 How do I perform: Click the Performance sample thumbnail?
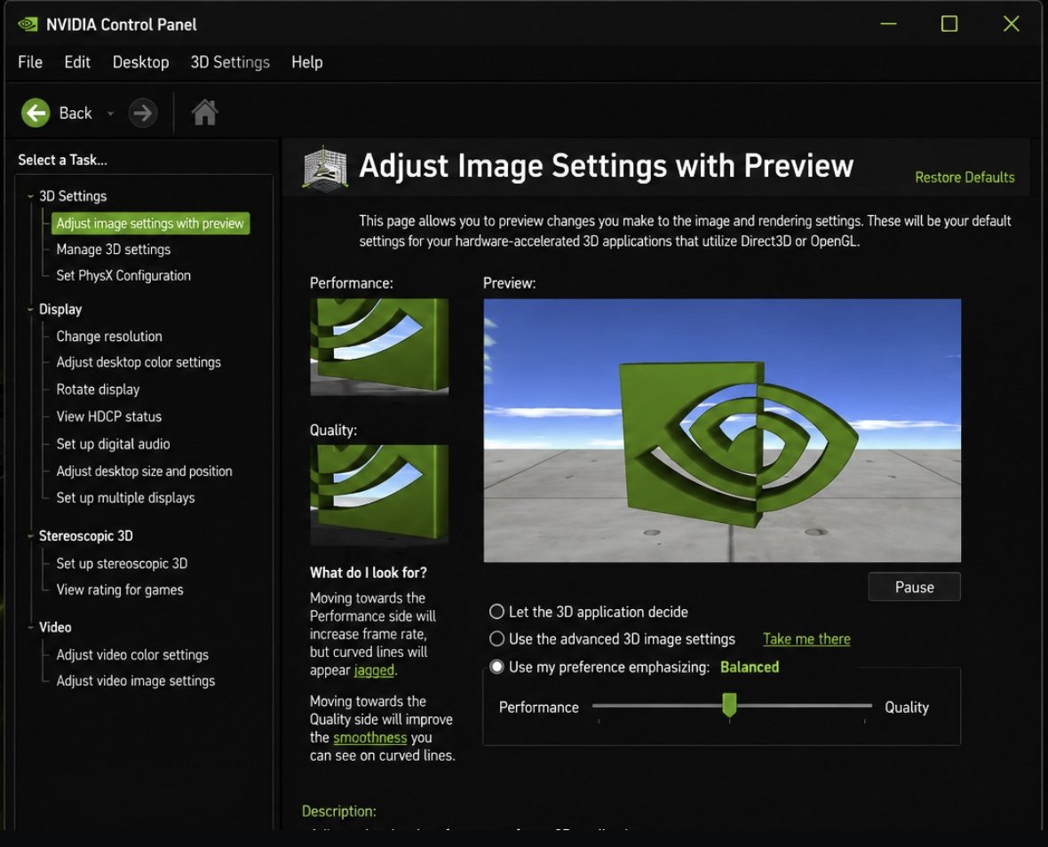379,347
